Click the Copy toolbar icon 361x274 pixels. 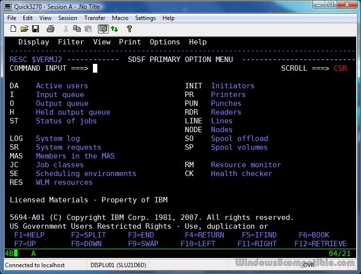[x=77, y=29]
